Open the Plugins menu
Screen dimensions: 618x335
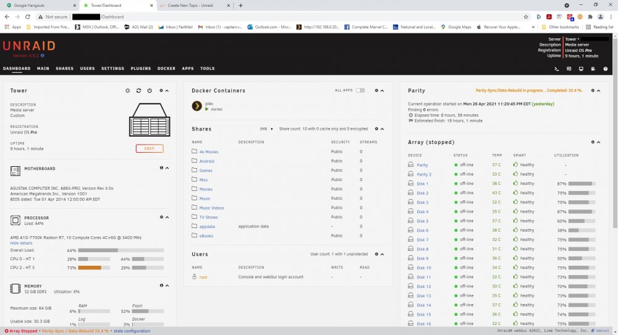[141, 68]
